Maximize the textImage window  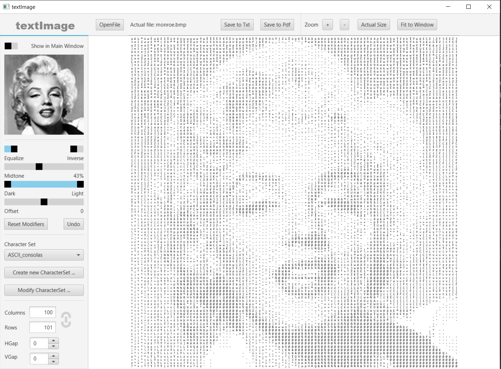pos(469,7)
